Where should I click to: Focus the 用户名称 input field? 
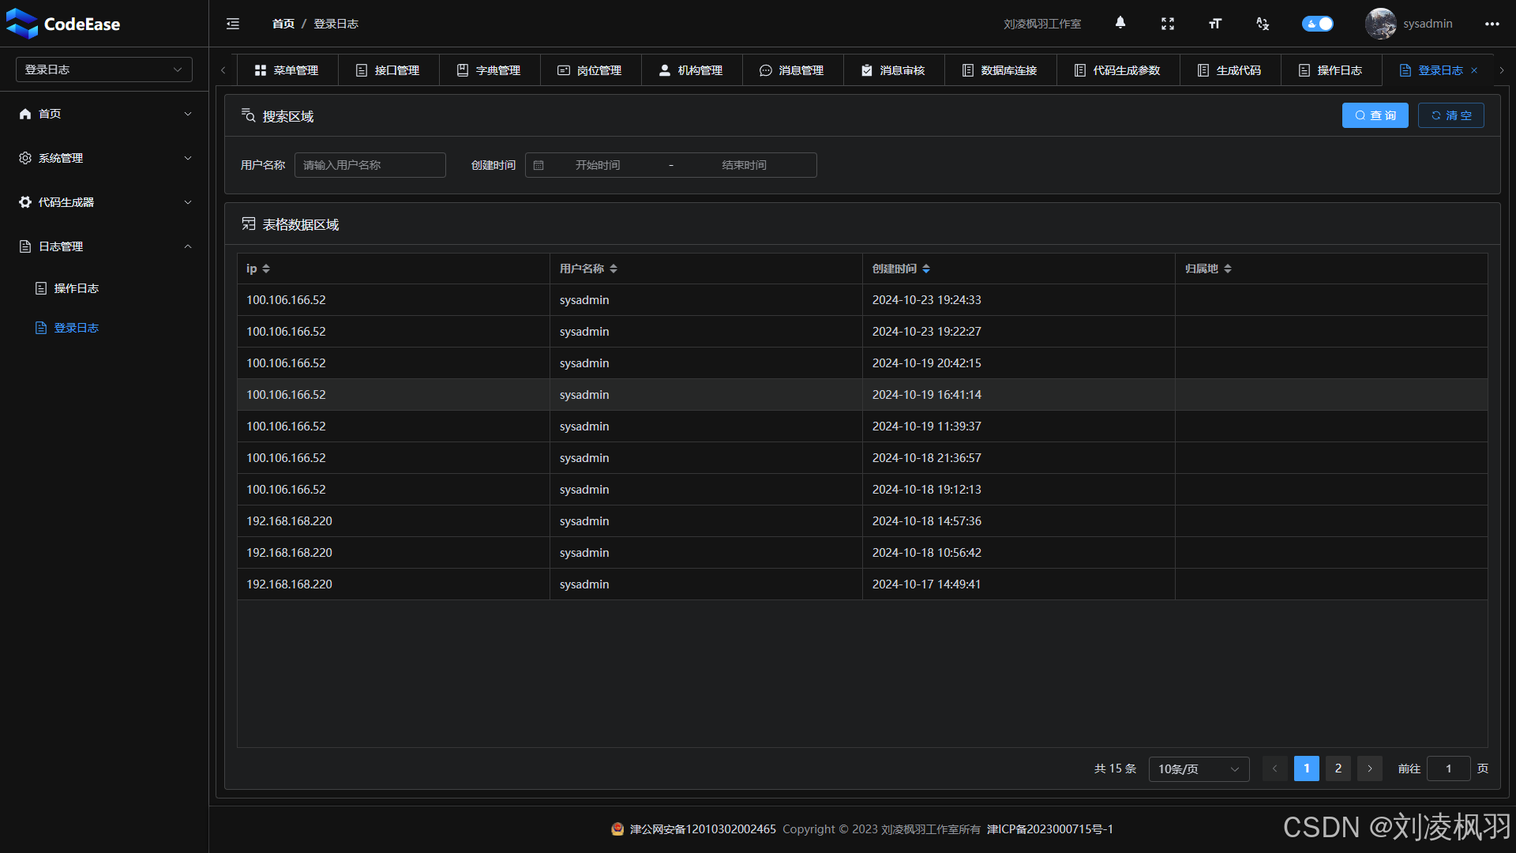370,165
